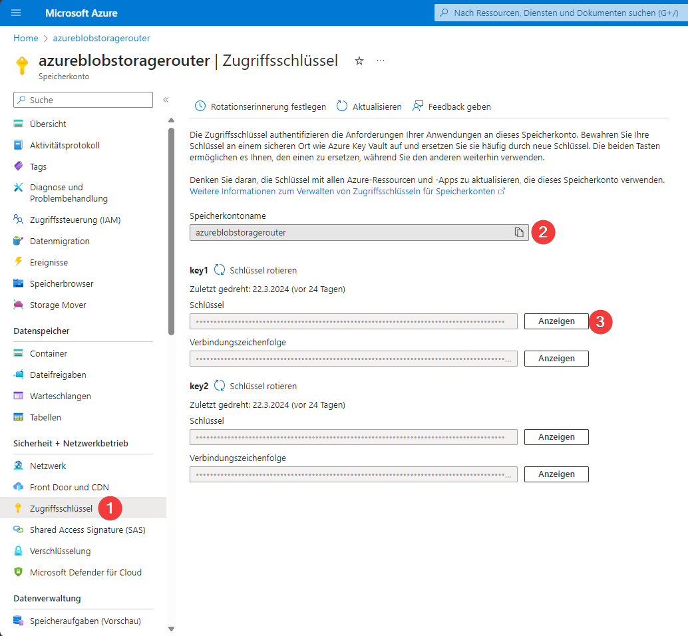Copy the storage account name to clipboard
The width and height of the screenshot is (688, 636).
pyautogui.click(x=519, y=232)
